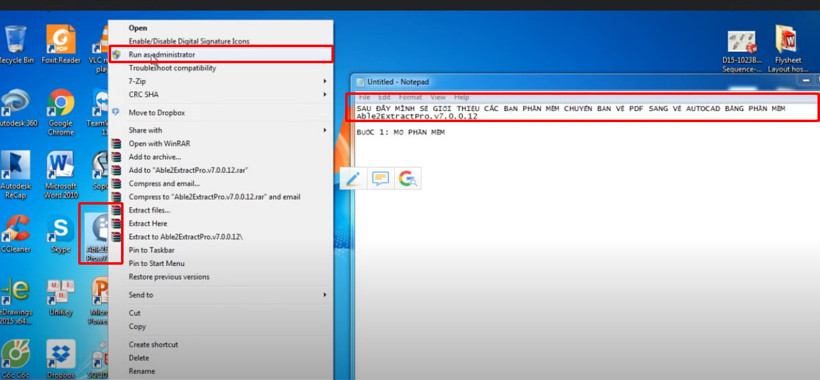
Task: Select Run as administrator
Action: coord(162,55)
